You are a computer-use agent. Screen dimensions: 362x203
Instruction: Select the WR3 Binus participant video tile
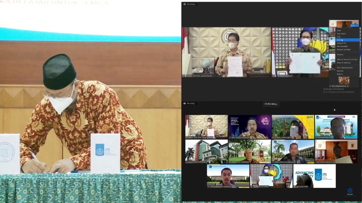(250, 127)
